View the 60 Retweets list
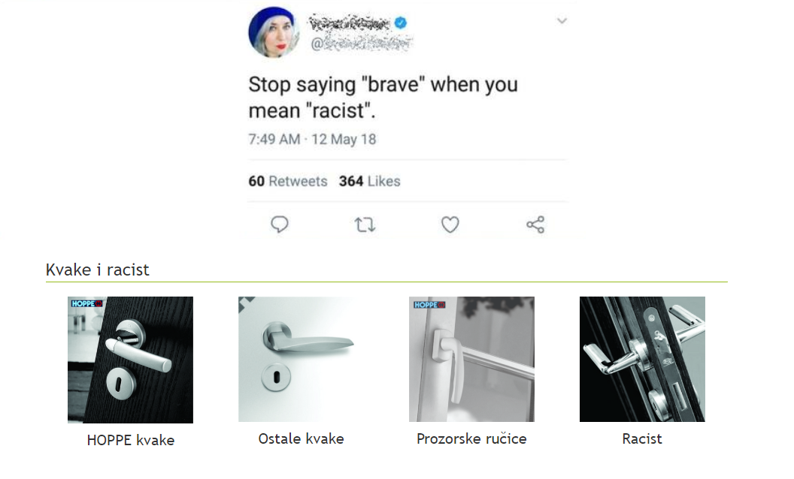Viewport: 794px width, 479px height. click(x=288, y=181)
